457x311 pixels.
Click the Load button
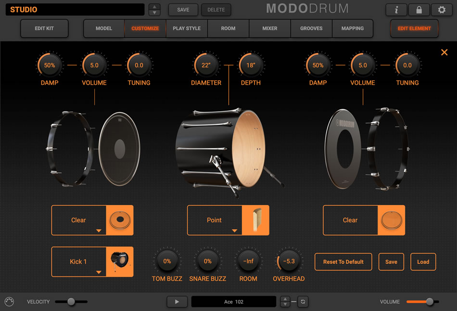[x=423, y=262]
